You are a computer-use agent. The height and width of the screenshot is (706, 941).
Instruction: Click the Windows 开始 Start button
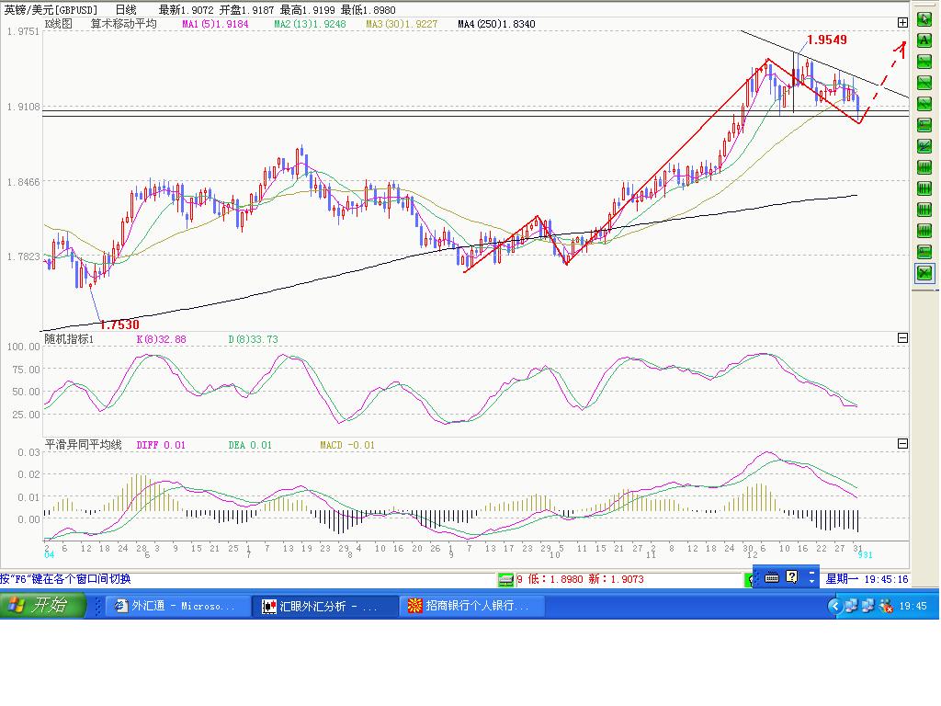pyautogui.click(x=43, y=606)
